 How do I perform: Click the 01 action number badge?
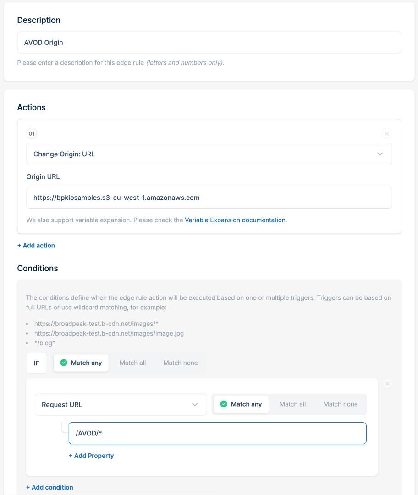(x=32, y=134)
